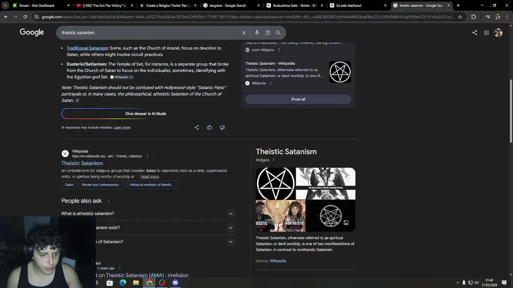The height and width of the screenshot is (288, 513).
Task: Open Microsoft Edge from the taskbar
Action: 123,283
